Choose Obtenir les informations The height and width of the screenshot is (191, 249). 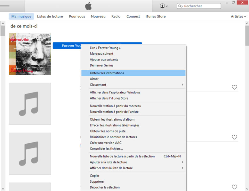pyautogui.click(x=133, y=73)
